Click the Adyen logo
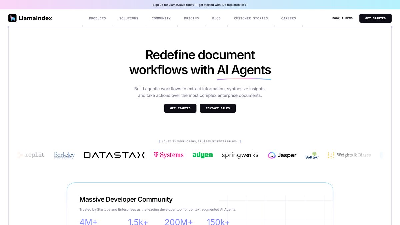Screen dimensions: 400x225 203,155
